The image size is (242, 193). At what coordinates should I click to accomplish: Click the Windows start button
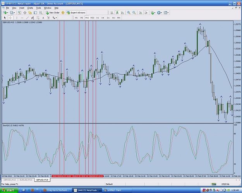tap(9, 190)
